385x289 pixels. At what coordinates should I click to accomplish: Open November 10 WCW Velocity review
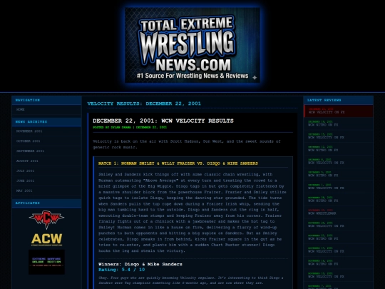339,275
